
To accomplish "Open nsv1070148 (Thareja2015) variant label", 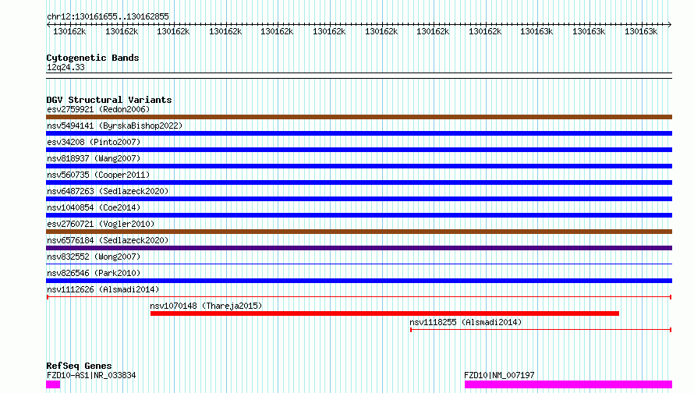I will pyautogui.click(x=206, y=306).
